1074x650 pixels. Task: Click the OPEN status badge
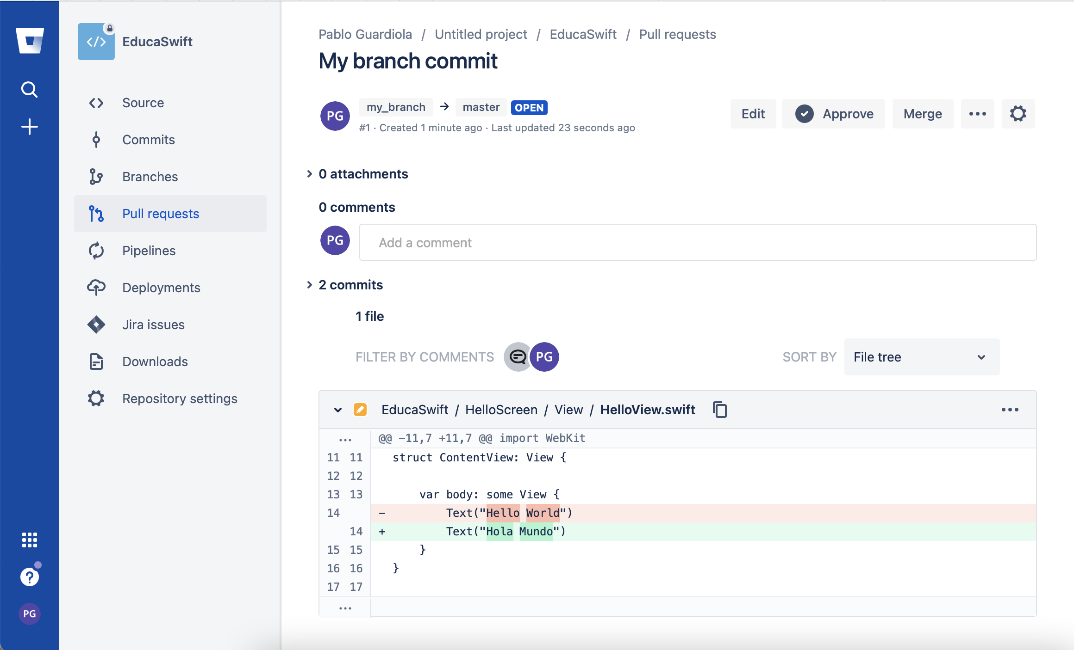click(529, 108)
